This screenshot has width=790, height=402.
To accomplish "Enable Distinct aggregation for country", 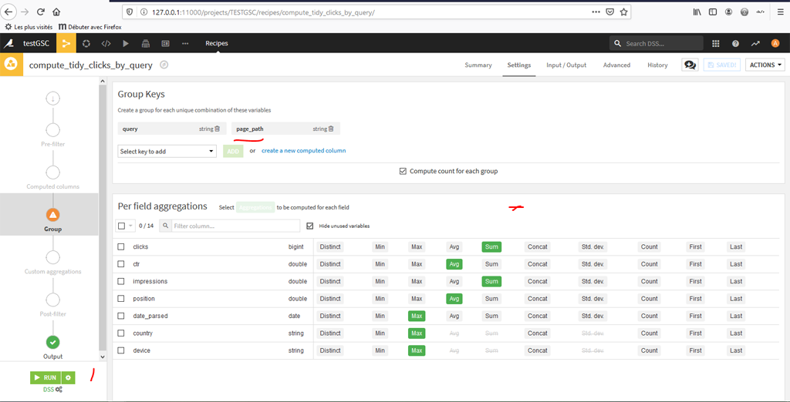I will [x=330, y=333].
